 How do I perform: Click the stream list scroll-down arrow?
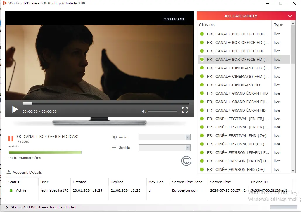(x=293, y=171)
